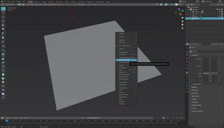
Task: Open Keying options in timeline
Action: pos(16,118)
